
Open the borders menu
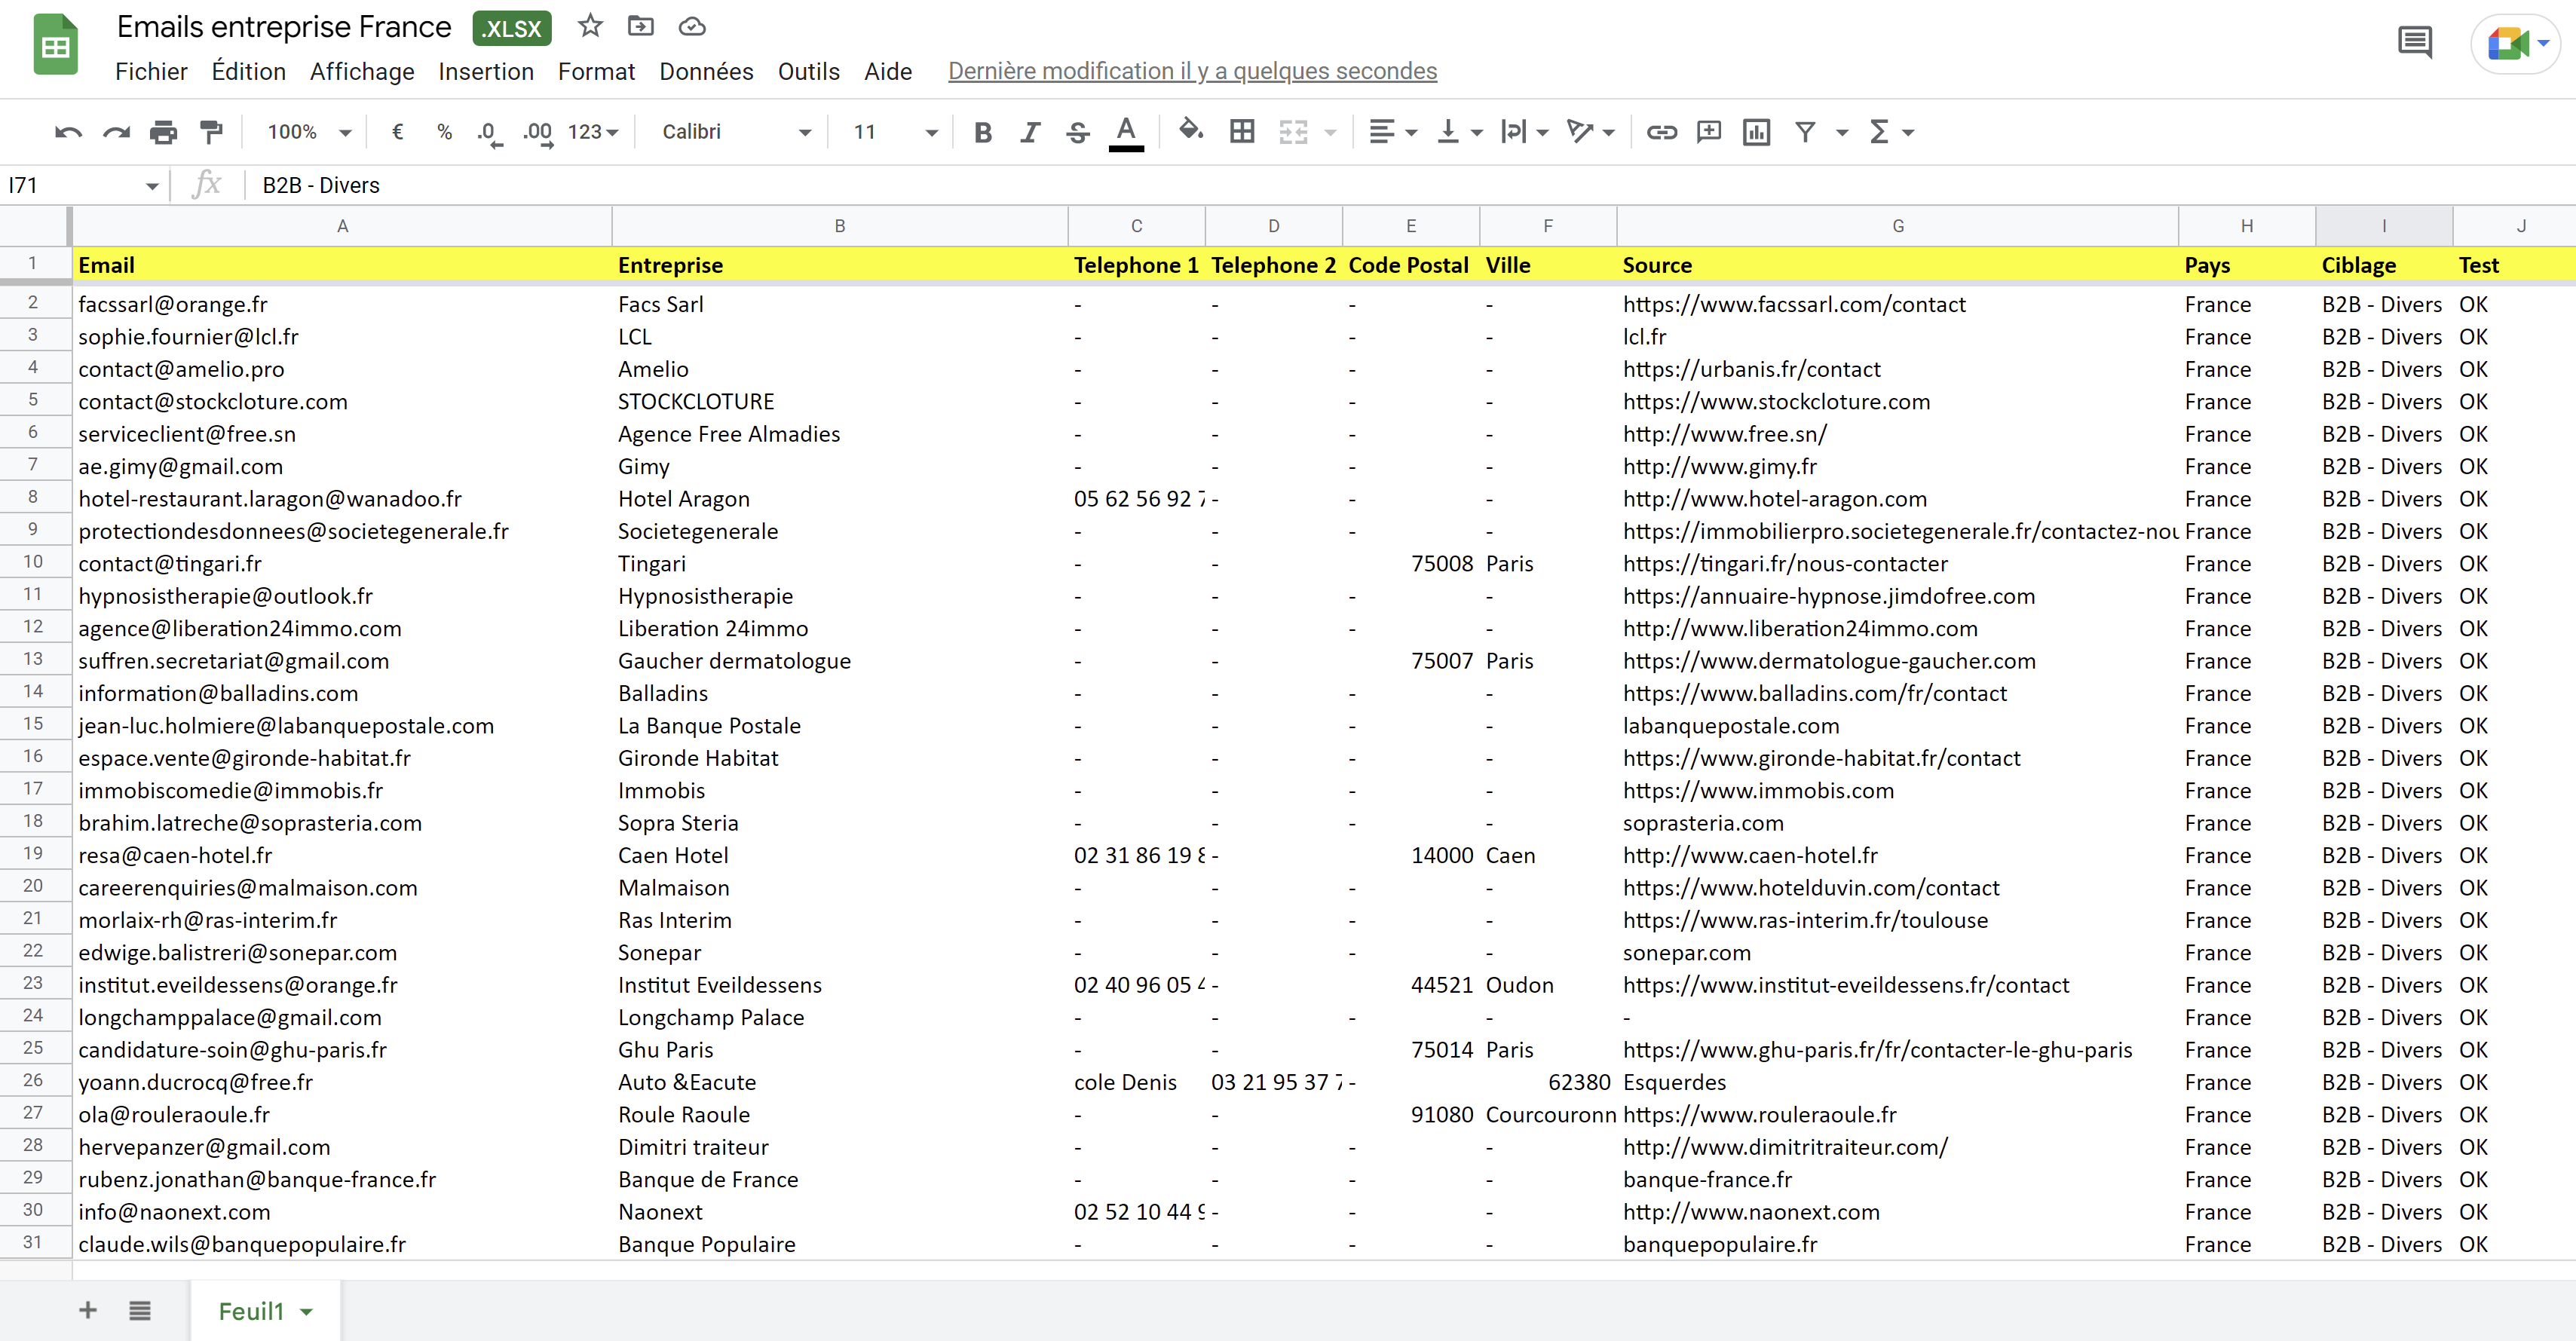[1242, 132]
